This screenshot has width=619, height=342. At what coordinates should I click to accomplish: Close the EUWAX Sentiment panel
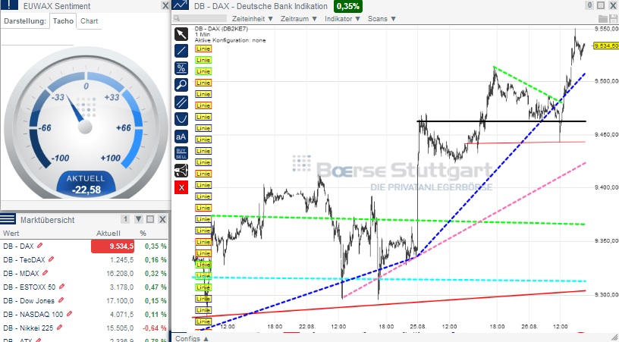click(x=165, y=5)
